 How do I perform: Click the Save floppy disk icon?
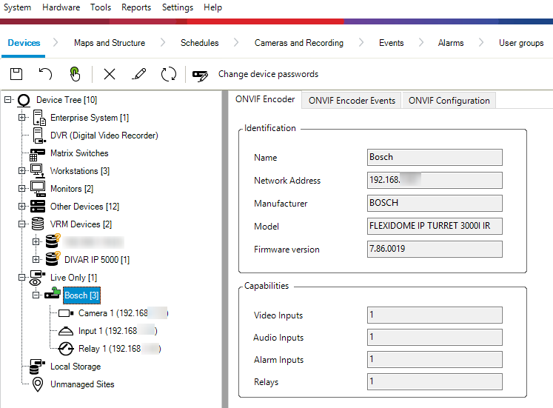point(16,74)
